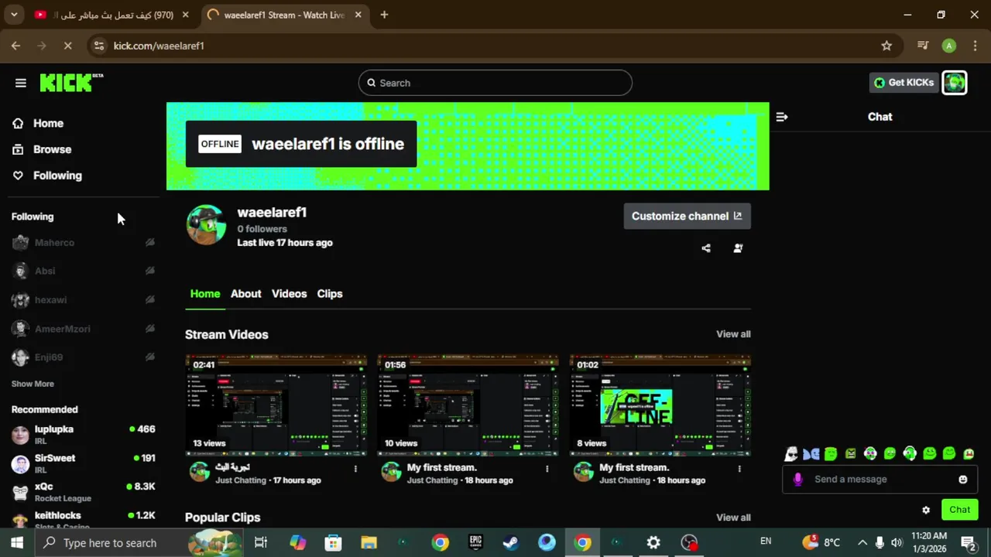Switch to the About tab

(245, 294)
